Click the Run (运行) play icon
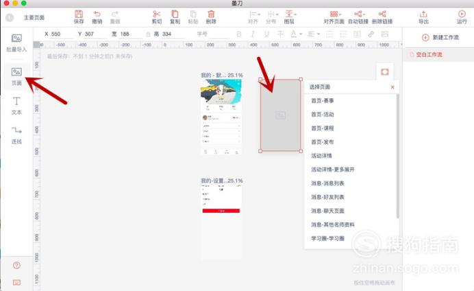 click(x=462, y=17)
